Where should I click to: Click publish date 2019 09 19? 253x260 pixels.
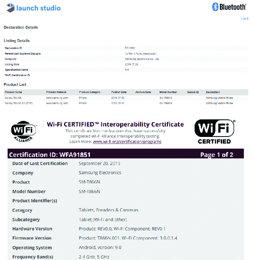click(118, 103)
